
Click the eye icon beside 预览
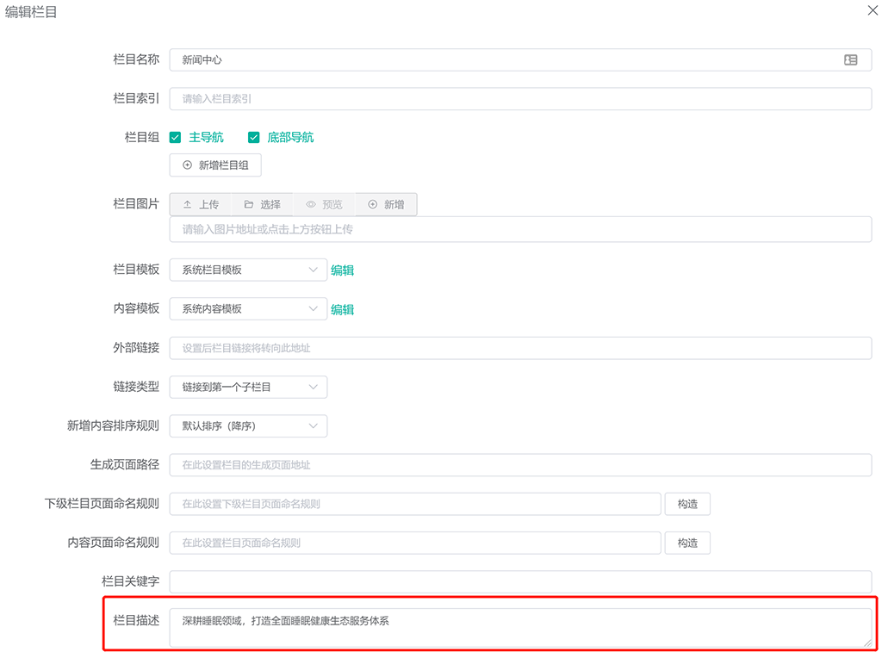pyautogui.click(x=310, y=205)
